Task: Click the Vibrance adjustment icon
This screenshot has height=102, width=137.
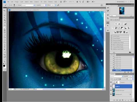Action: [x=113, y=28]
